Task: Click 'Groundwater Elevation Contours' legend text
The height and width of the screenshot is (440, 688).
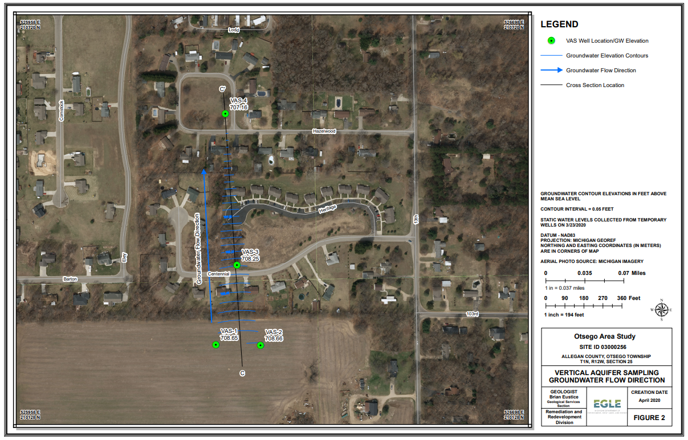Action: click(607, 56)
